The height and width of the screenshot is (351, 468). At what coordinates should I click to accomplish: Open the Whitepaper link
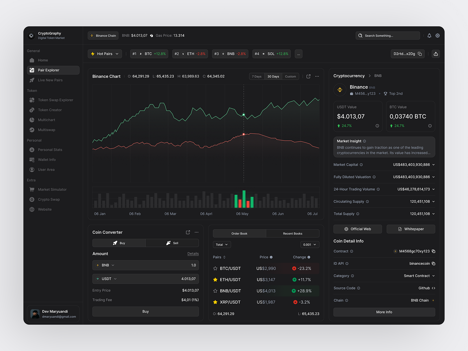(x=411, y=229)
